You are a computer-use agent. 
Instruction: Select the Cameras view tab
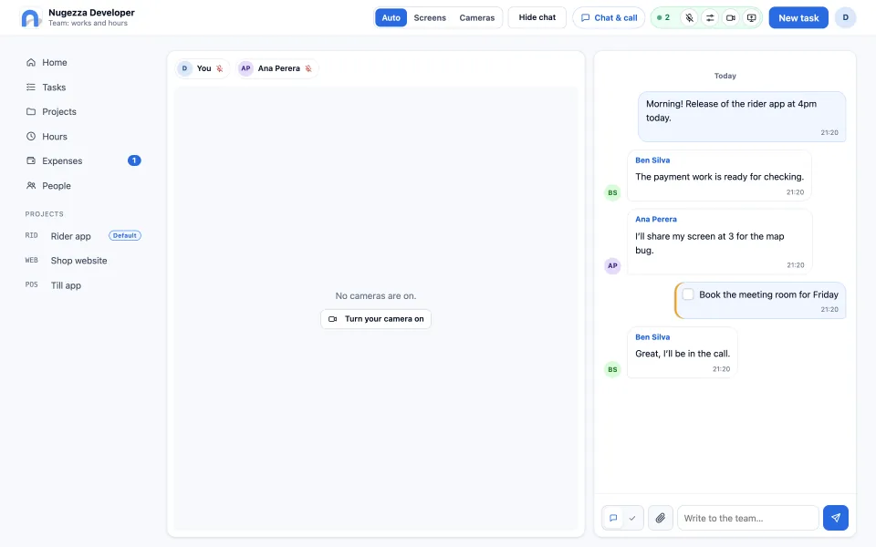[x=476, y=18]
